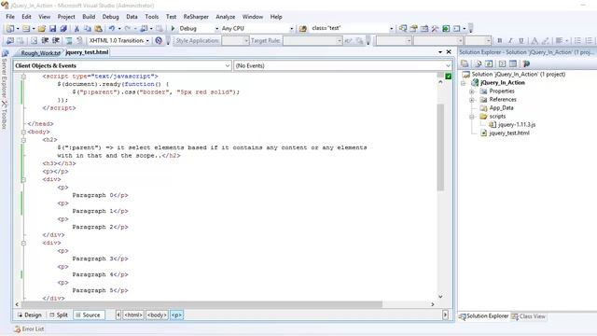This screenshot has width=597, height=336.
Task: Click Show All Files icon in Solution Explorer
Action: coord(479,63)
